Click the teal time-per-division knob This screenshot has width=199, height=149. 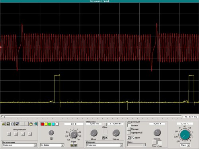(185, 135)
